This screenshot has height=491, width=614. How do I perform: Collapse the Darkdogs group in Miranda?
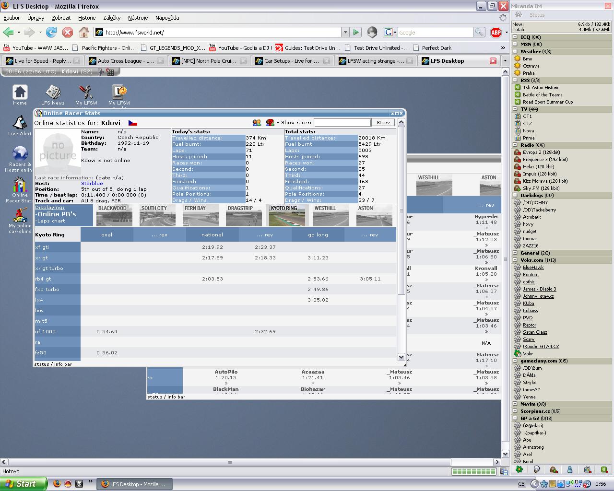coord(515,195)
